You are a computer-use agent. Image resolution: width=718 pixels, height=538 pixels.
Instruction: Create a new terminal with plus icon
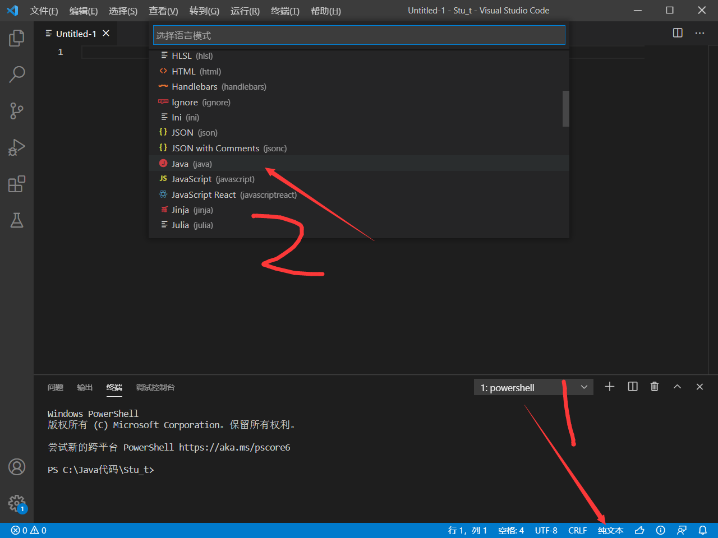tap(610, 387)
